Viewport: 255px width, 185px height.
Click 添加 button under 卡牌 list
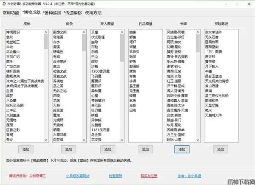click(182, 149)
